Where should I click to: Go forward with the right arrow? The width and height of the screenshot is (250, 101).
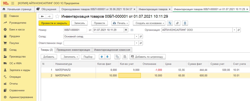coord(49,16)
